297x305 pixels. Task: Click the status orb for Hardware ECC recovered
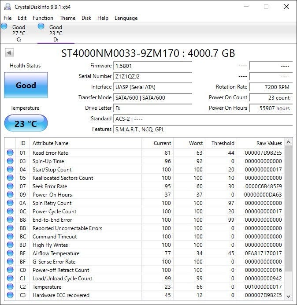[x=10, y=295]
